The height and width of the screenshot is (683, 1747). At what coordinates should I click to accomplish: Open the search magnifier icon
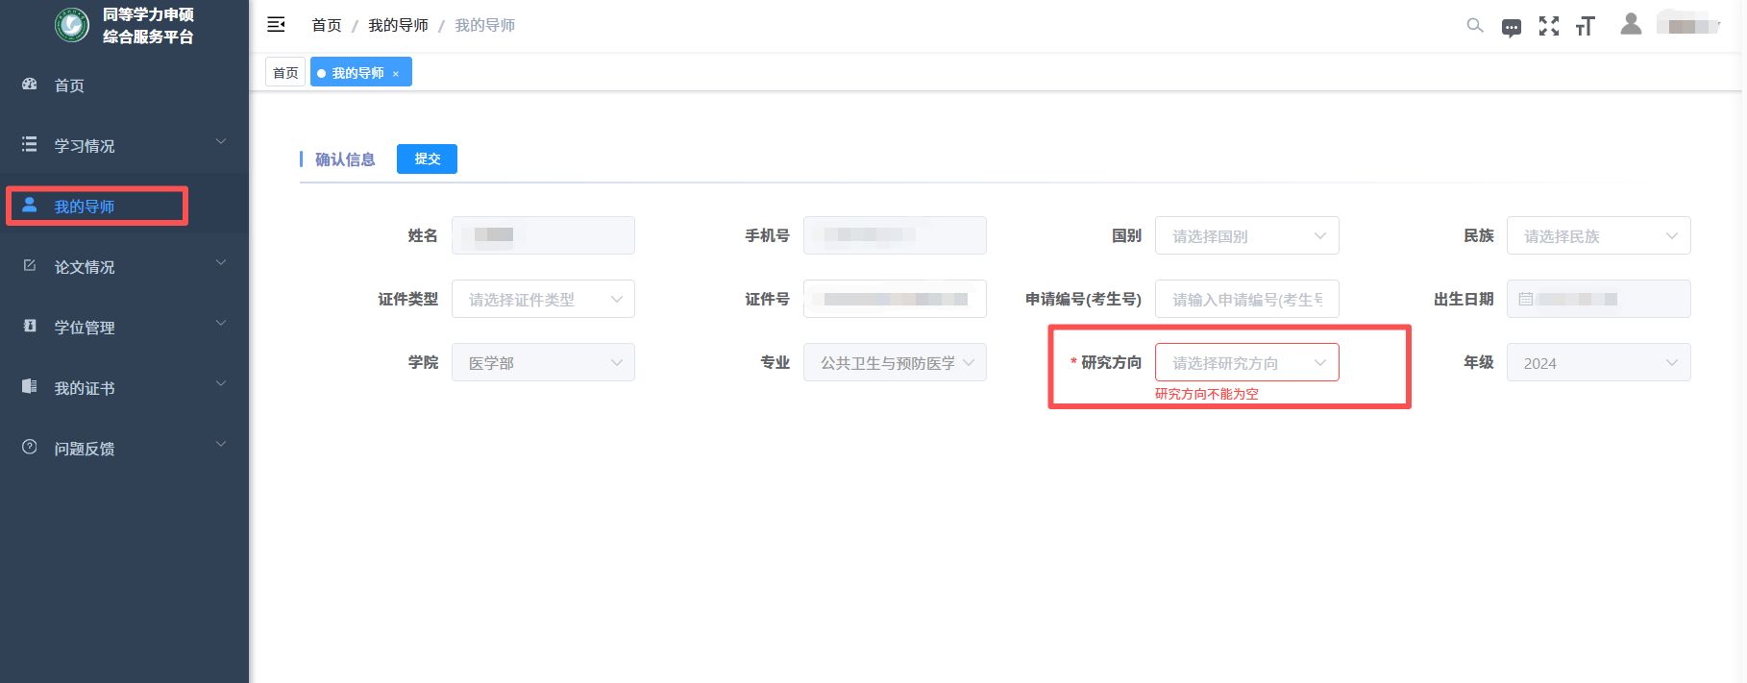[1474, 26]
